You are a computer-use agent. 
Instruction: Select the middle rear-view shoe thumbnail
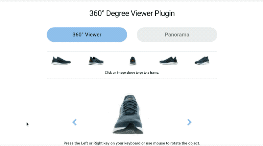pos(133,61)
